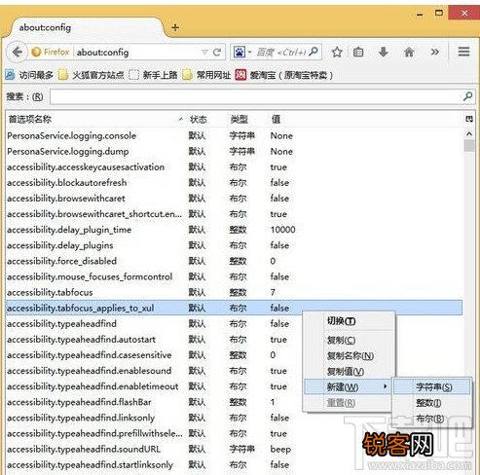Choose 切换(T) from context menu
The height and width of the screenshot is (475, 480).
[350, 321]
